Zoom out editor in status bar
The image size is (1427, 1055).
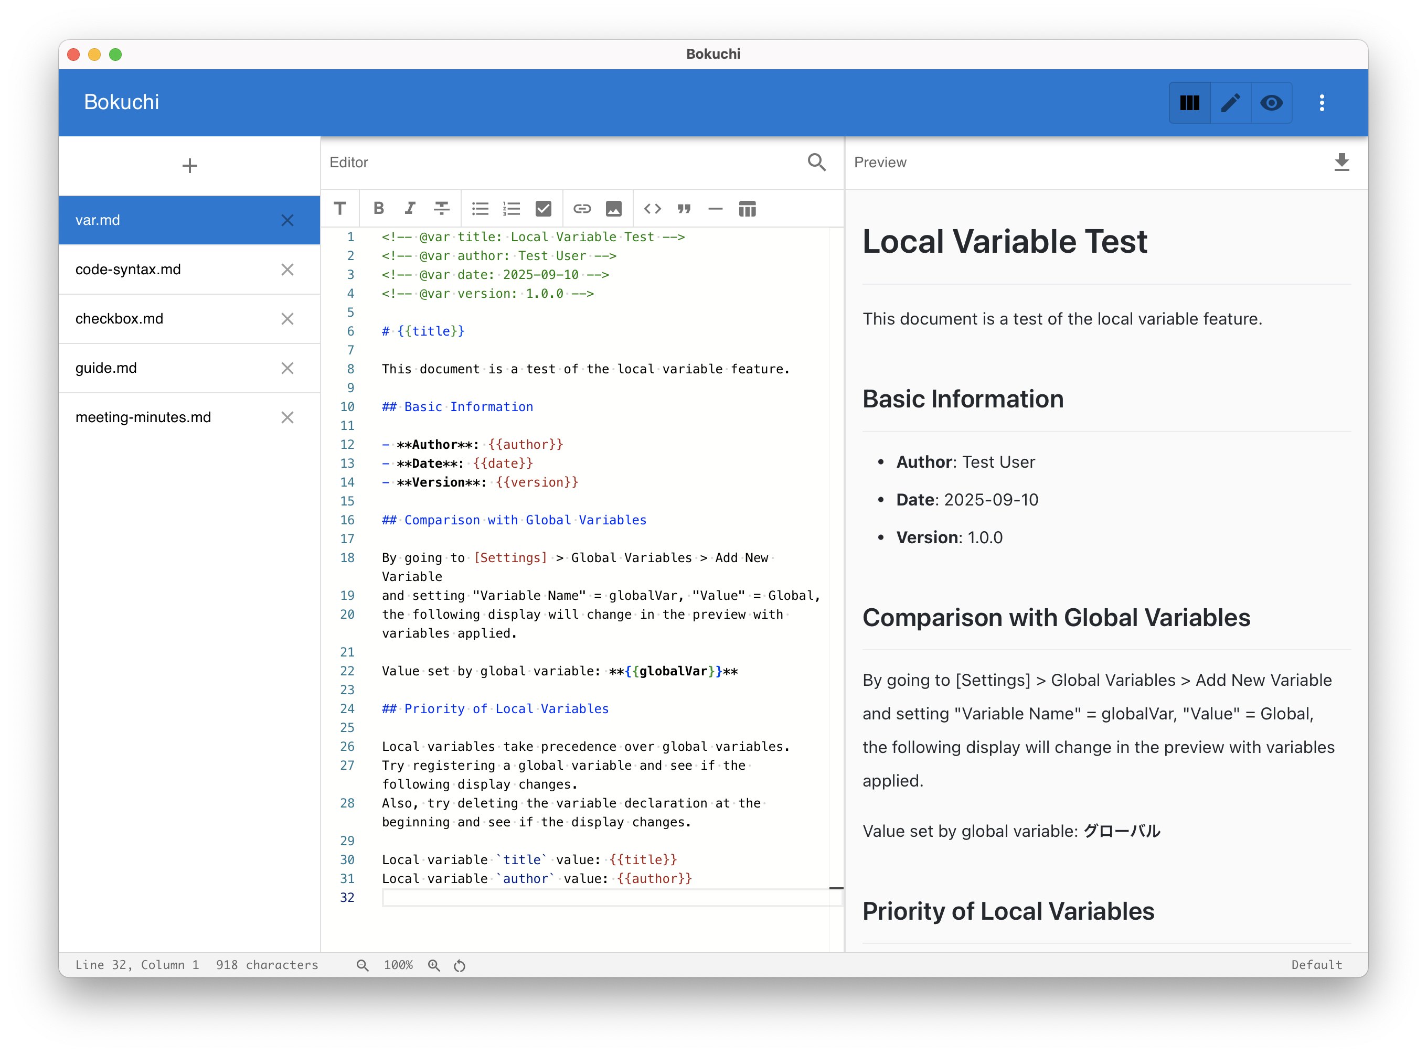(x=363, y=965)
